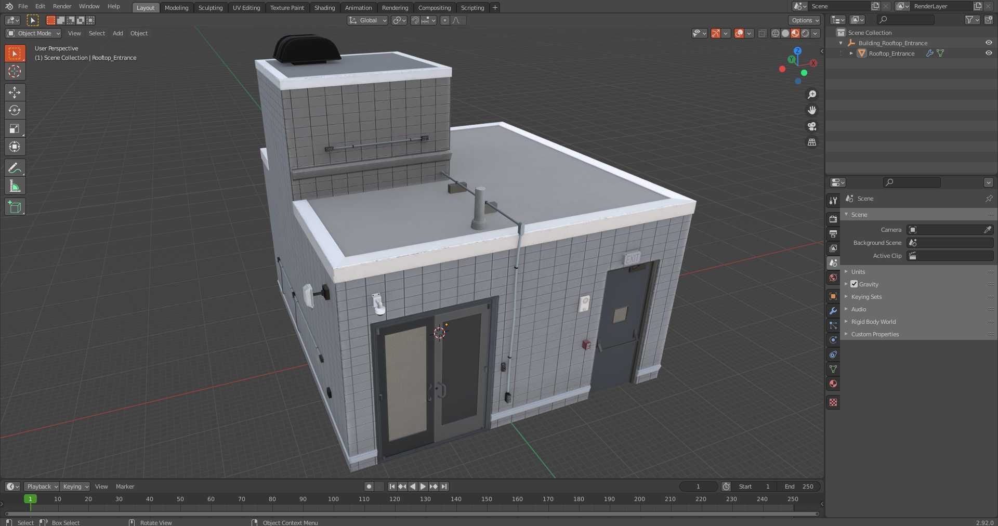Activate the Rotate tool
The height and width of the screenshot is (526, 998).
15,110
